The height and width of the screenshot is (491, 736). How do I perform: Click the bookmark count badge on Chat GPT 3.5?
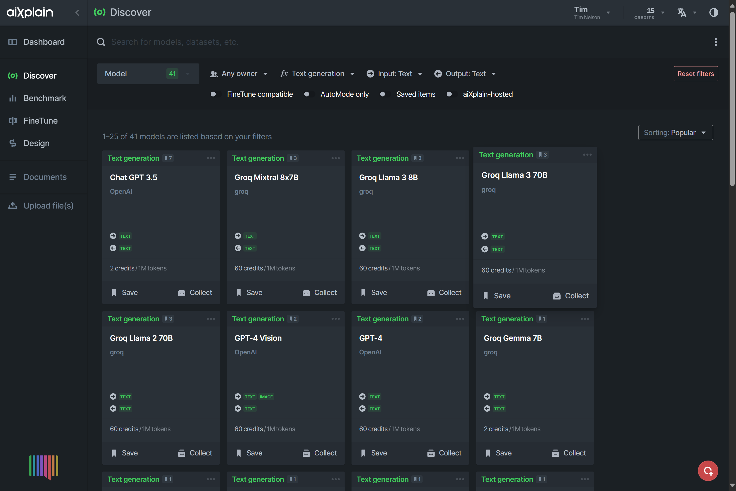click(x=168, y=158)
